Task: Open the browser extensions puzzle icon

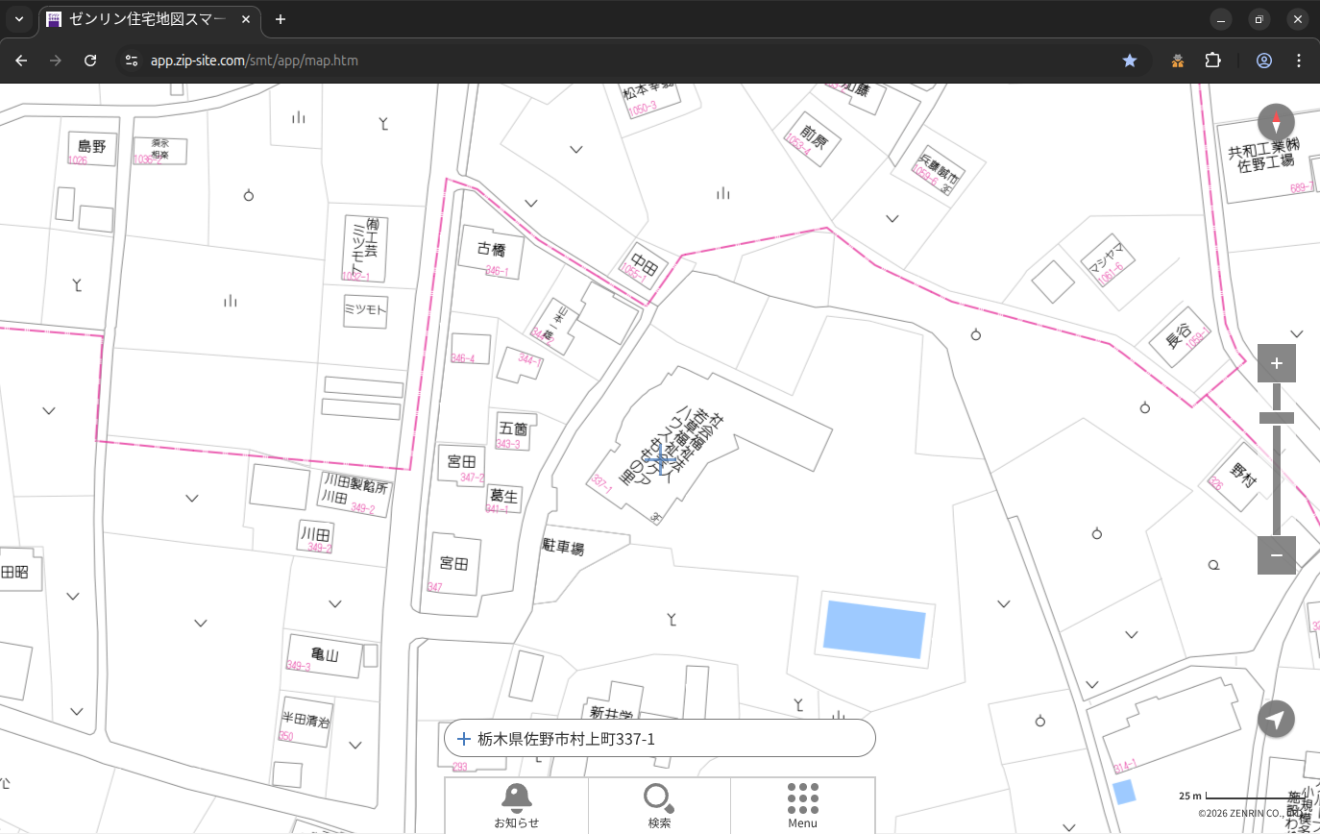Action: tap(1212, 61)
